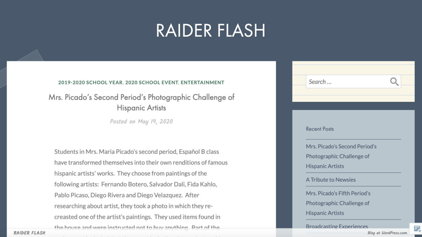Click the Blog at WordPress.com footer link
This screenshot has width=422, height=237.
[387, 233]
